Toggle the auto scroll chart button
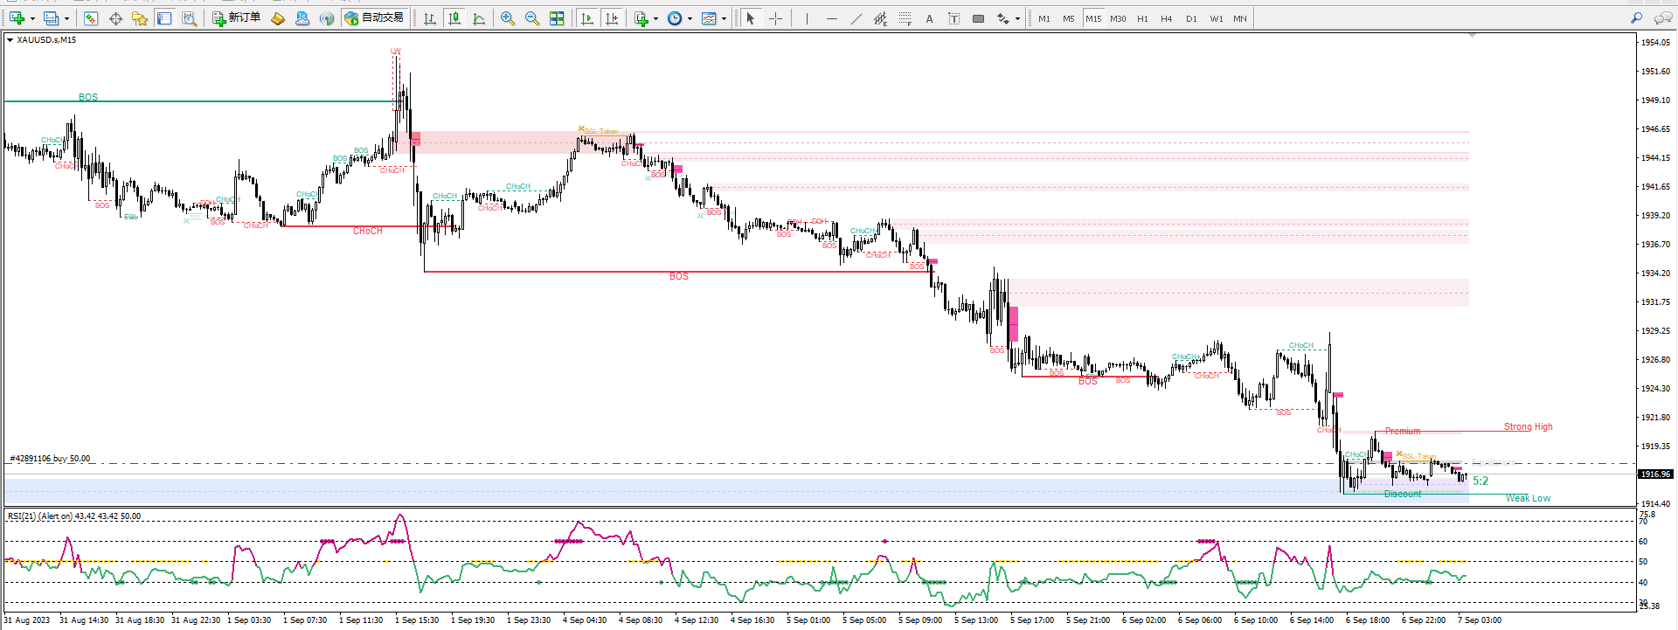The height and width of the screenshot is (630, 1678). pos(587,18)
